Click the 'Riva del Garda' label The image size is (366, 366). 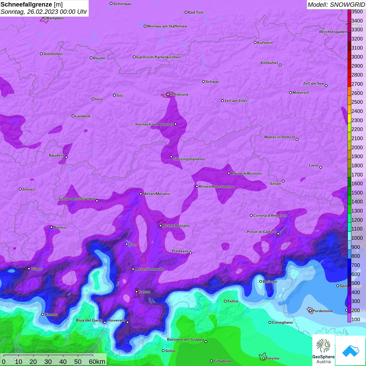tap(89, 320)
